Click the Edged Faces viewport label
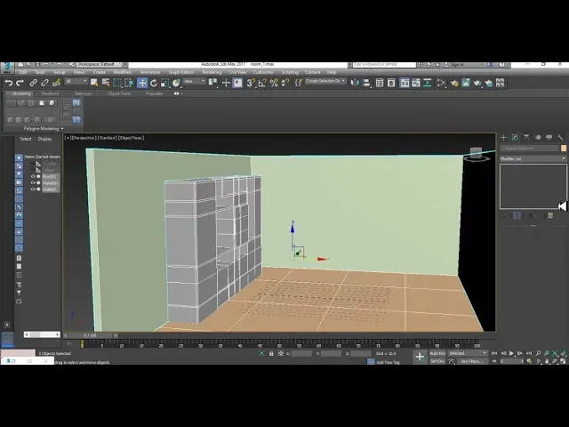The image size is (569, 427). tap(132, 138)
